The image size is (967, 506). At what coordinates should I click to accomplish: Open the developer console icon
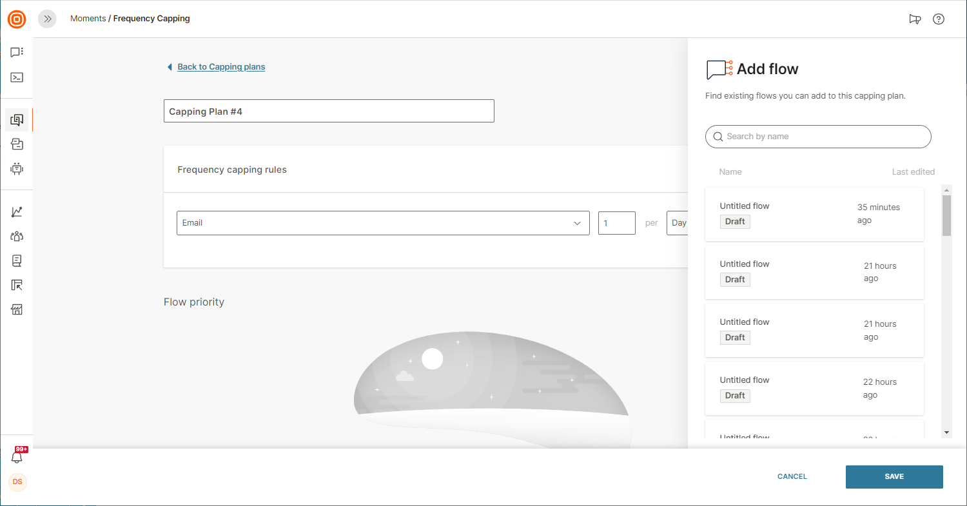click(17, 77)
